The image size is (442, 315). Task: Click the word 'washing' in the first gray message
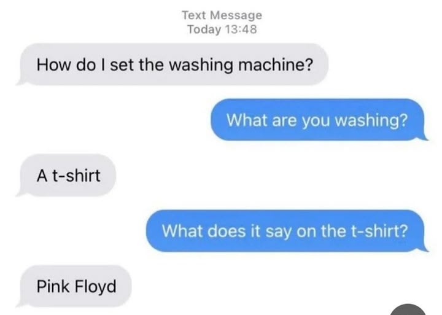(201, 65)
